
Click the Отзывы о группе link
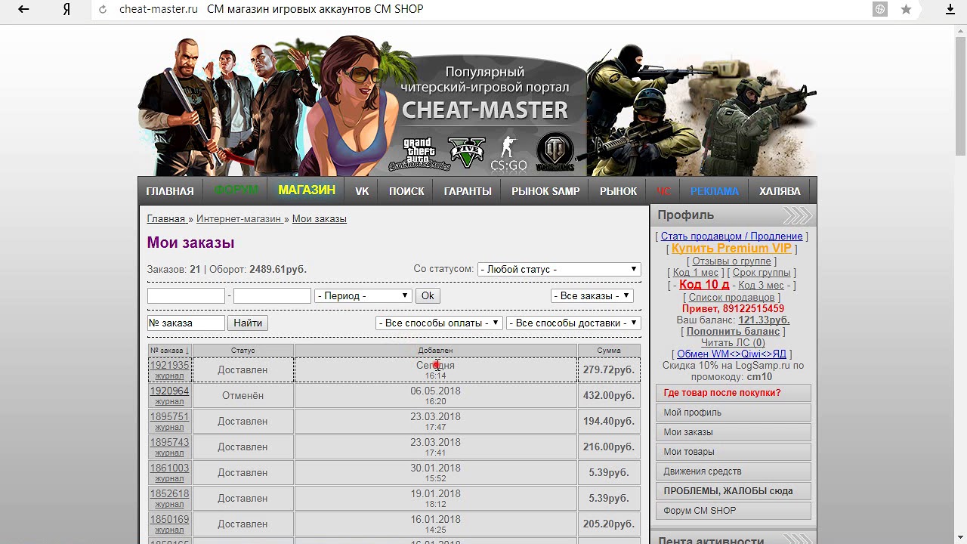pyautogui.click(x=731, y=261)
